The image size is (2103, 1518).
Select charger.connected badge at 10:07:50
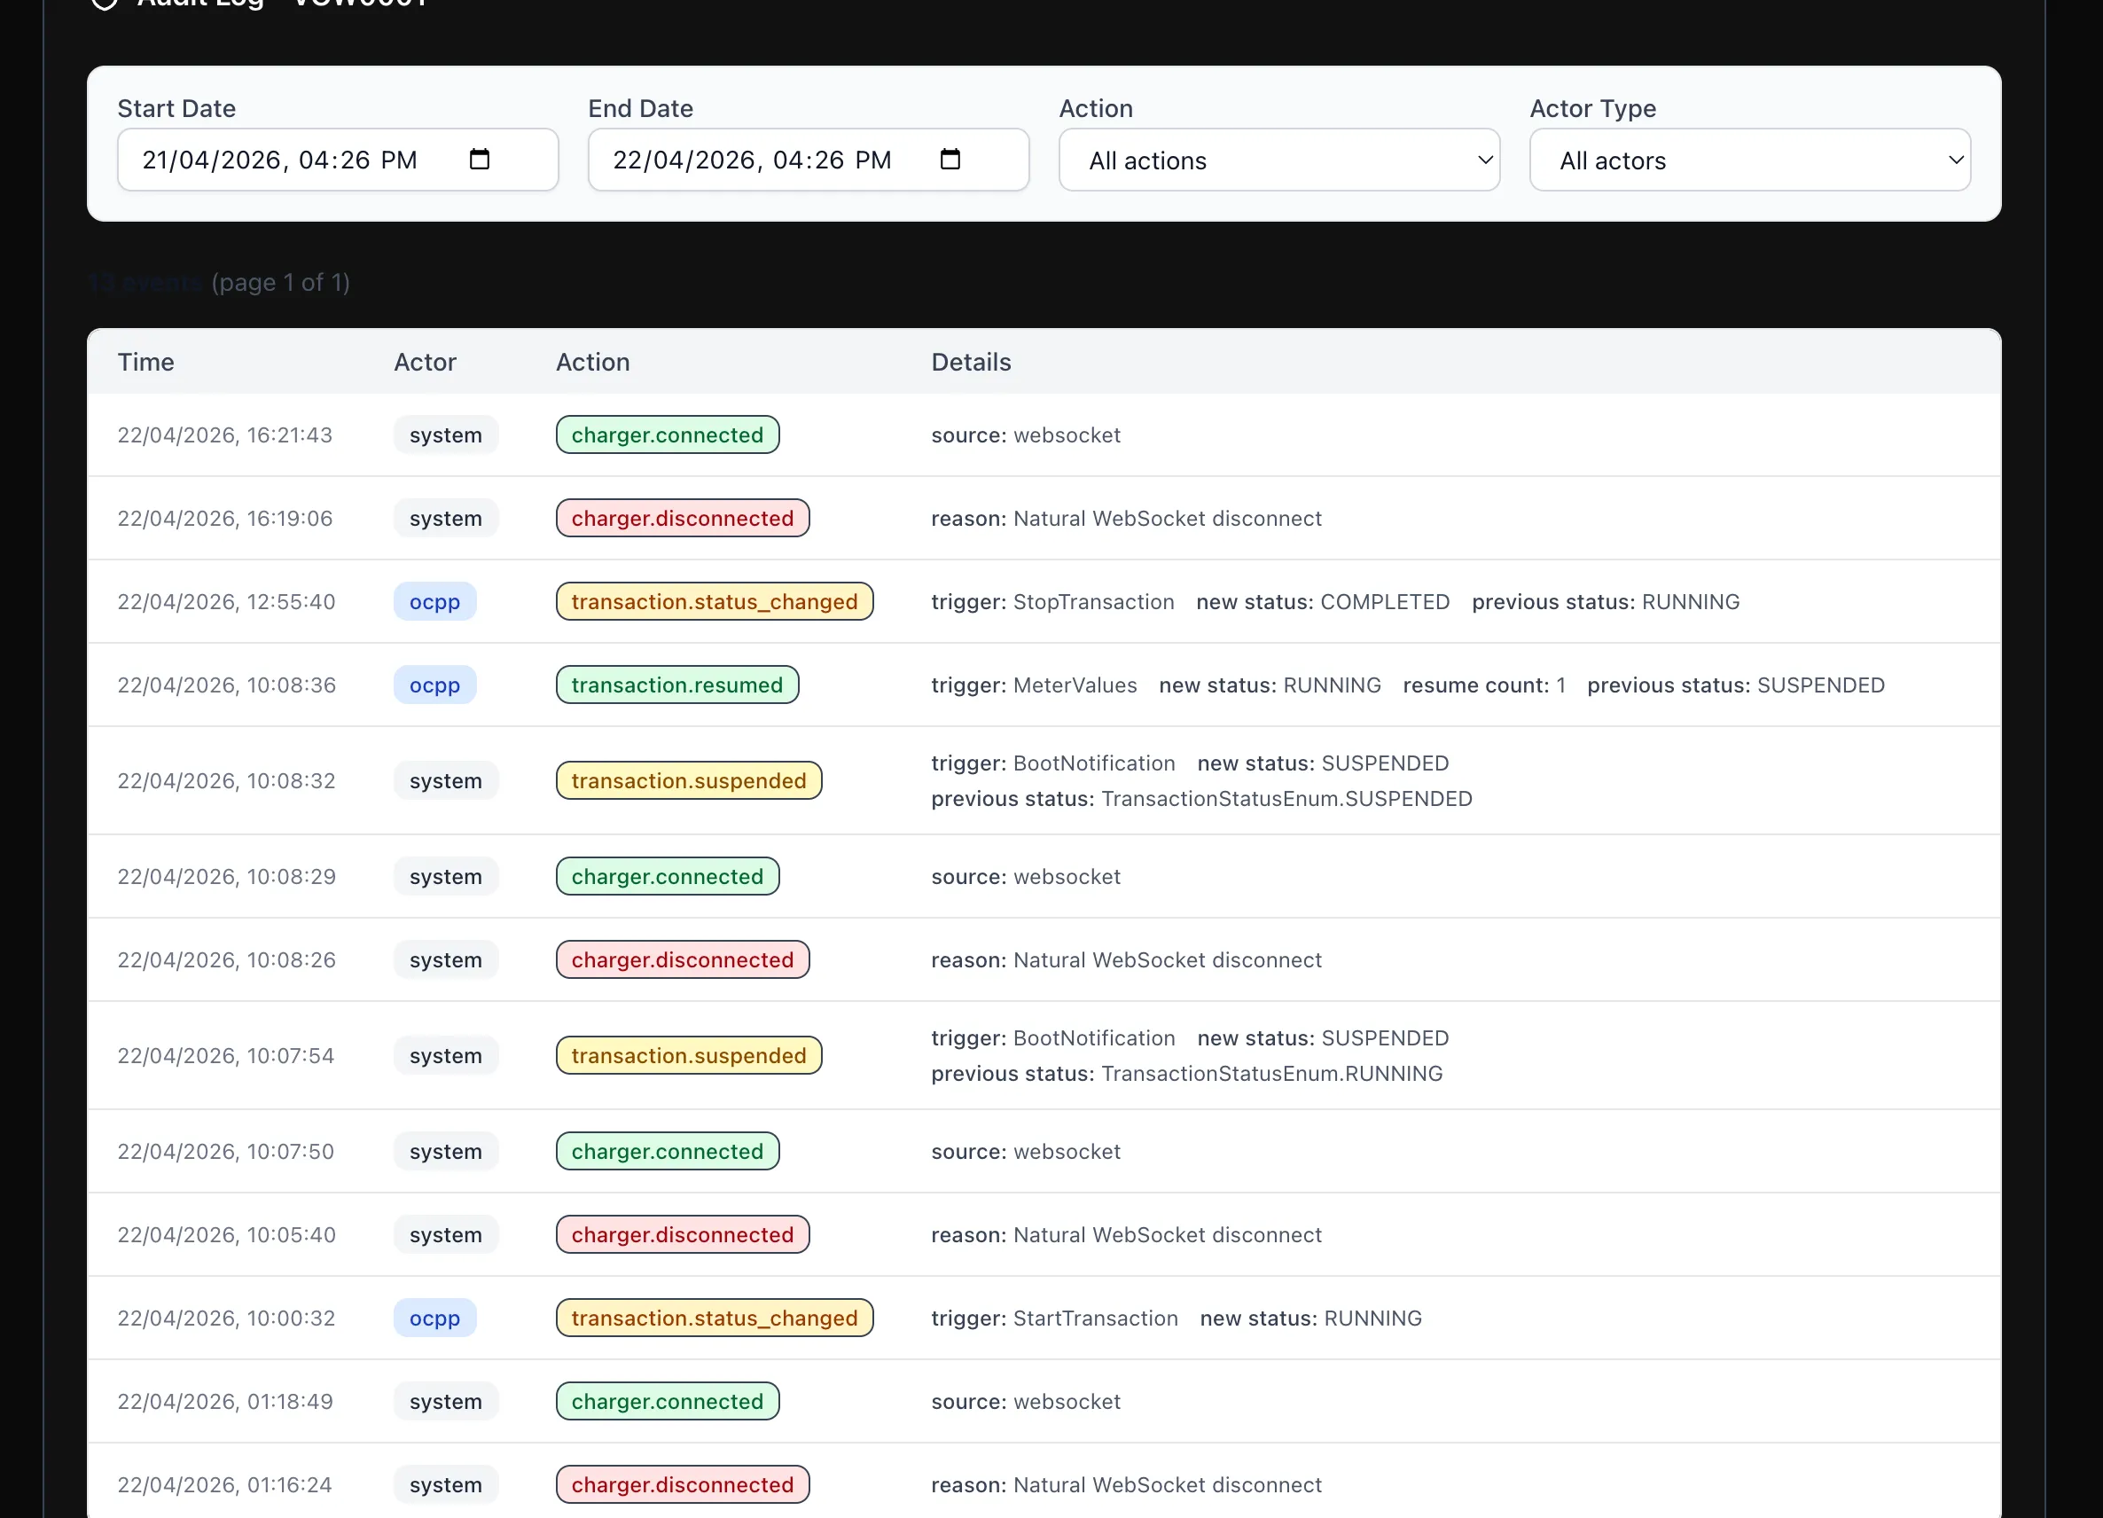tap(667, 1151)
